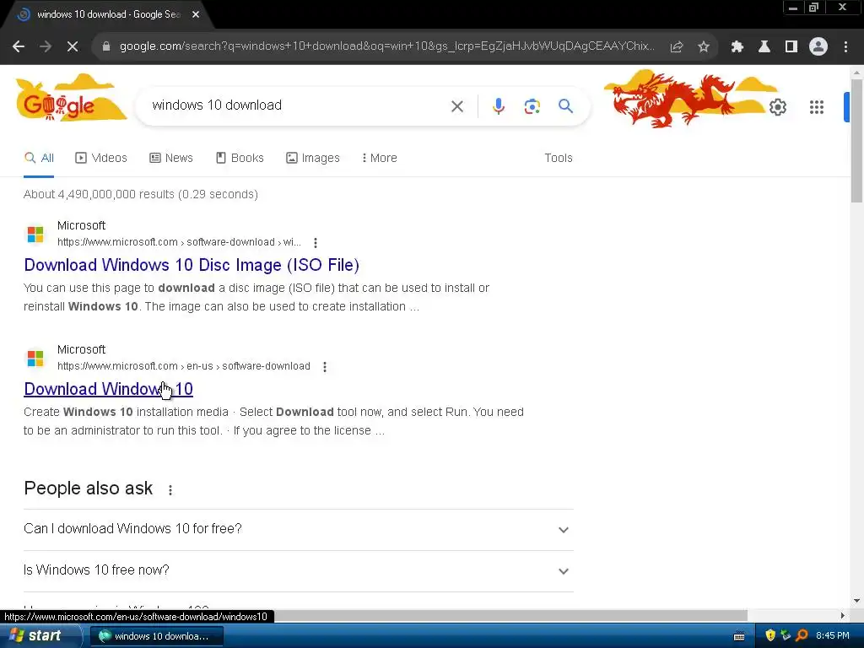Start voice search with microphone icon
The width and height of the screenshot is (864, 648).
[498, 105]
